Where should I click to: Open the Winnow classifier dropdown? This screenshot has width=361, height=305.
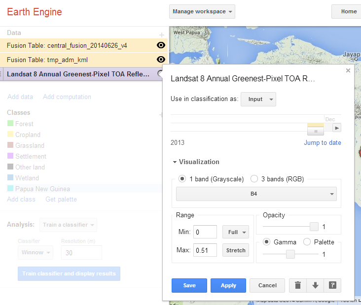tap(36, 253)
